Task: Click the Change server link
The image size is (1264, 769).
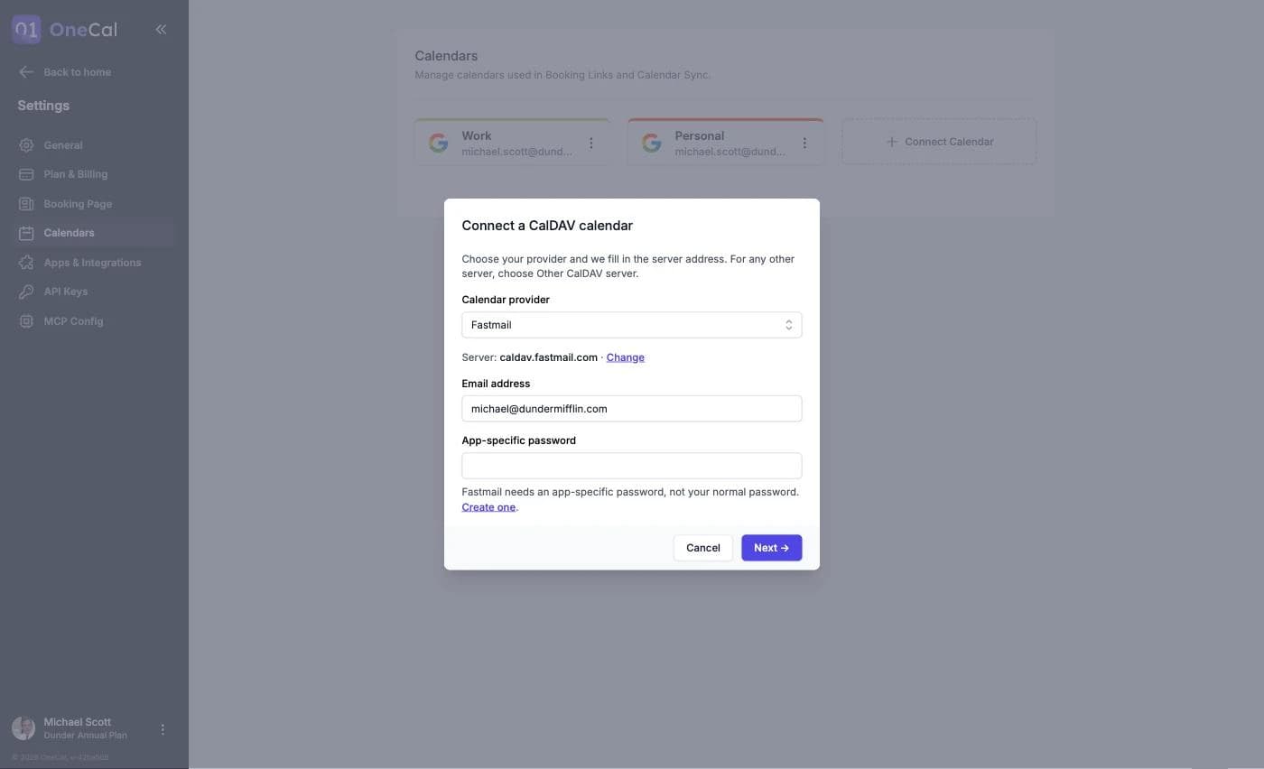Action: [x=626, y=357]
